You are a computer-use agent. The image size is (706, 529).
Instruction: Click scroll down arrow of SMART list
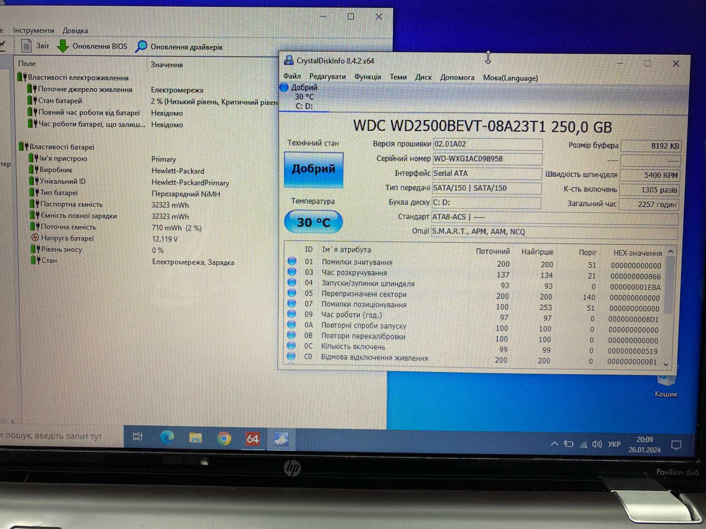[x=666, y=364]
